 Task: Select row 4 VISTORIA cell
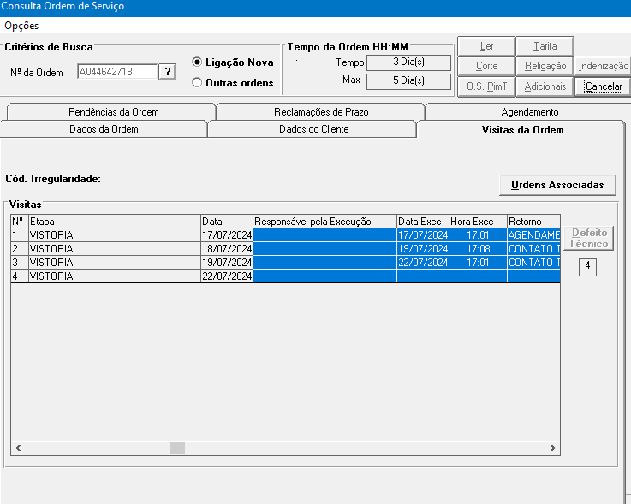coord(115,276)
